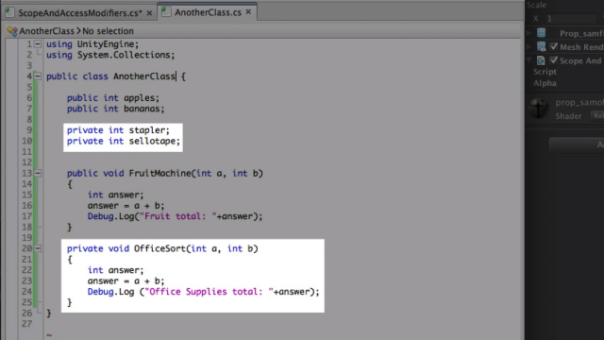Open the 'No selection' member dropdown
604x340 pixels.
pos(108,31)
